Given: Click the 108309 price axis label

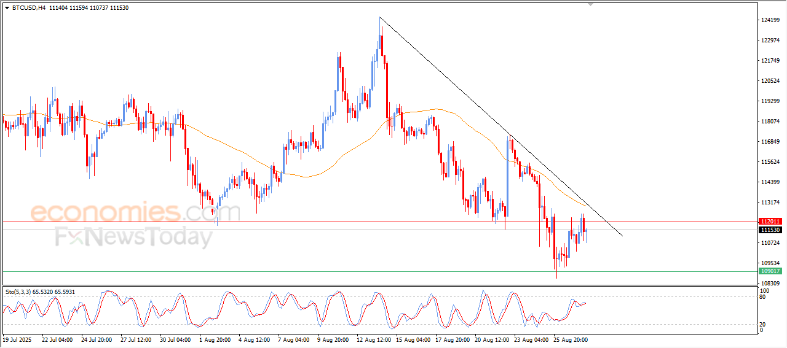Looking at the screenshot, I should pyautogui.click(x=770, y=284).
